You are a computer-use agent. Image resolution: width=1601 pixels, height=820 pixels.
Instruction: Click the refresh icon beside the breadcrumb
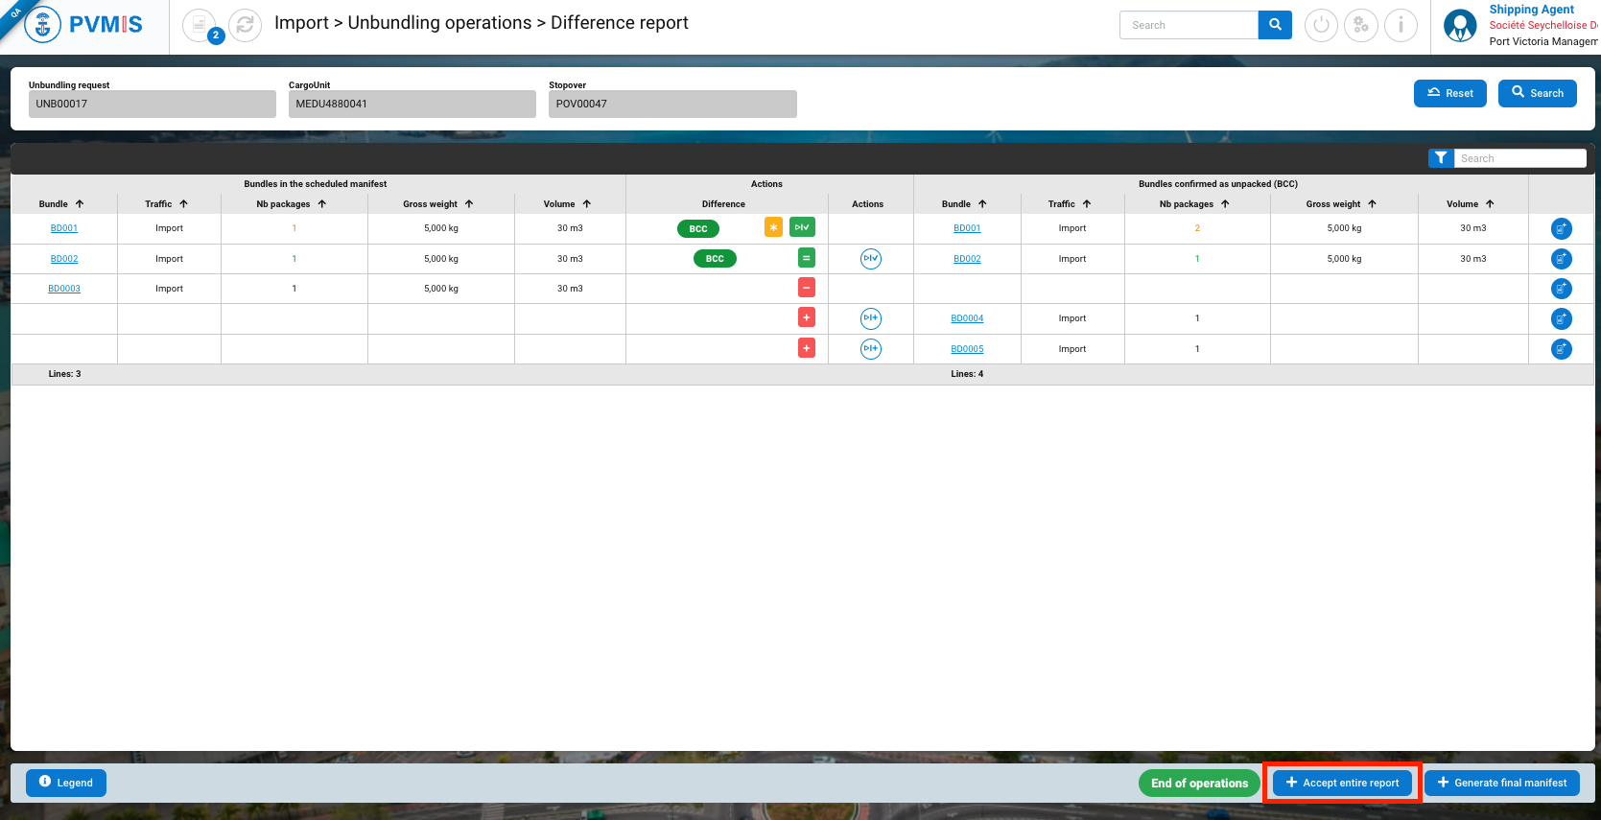(245, 26)
